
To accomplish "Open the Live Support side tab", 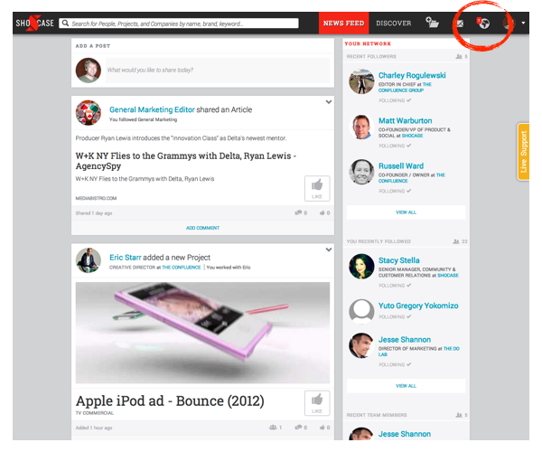I will (x=523, y=152).
